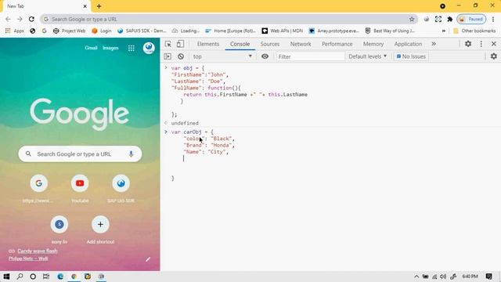
Task: Click the address bar
Action: [x=229, y=19]
